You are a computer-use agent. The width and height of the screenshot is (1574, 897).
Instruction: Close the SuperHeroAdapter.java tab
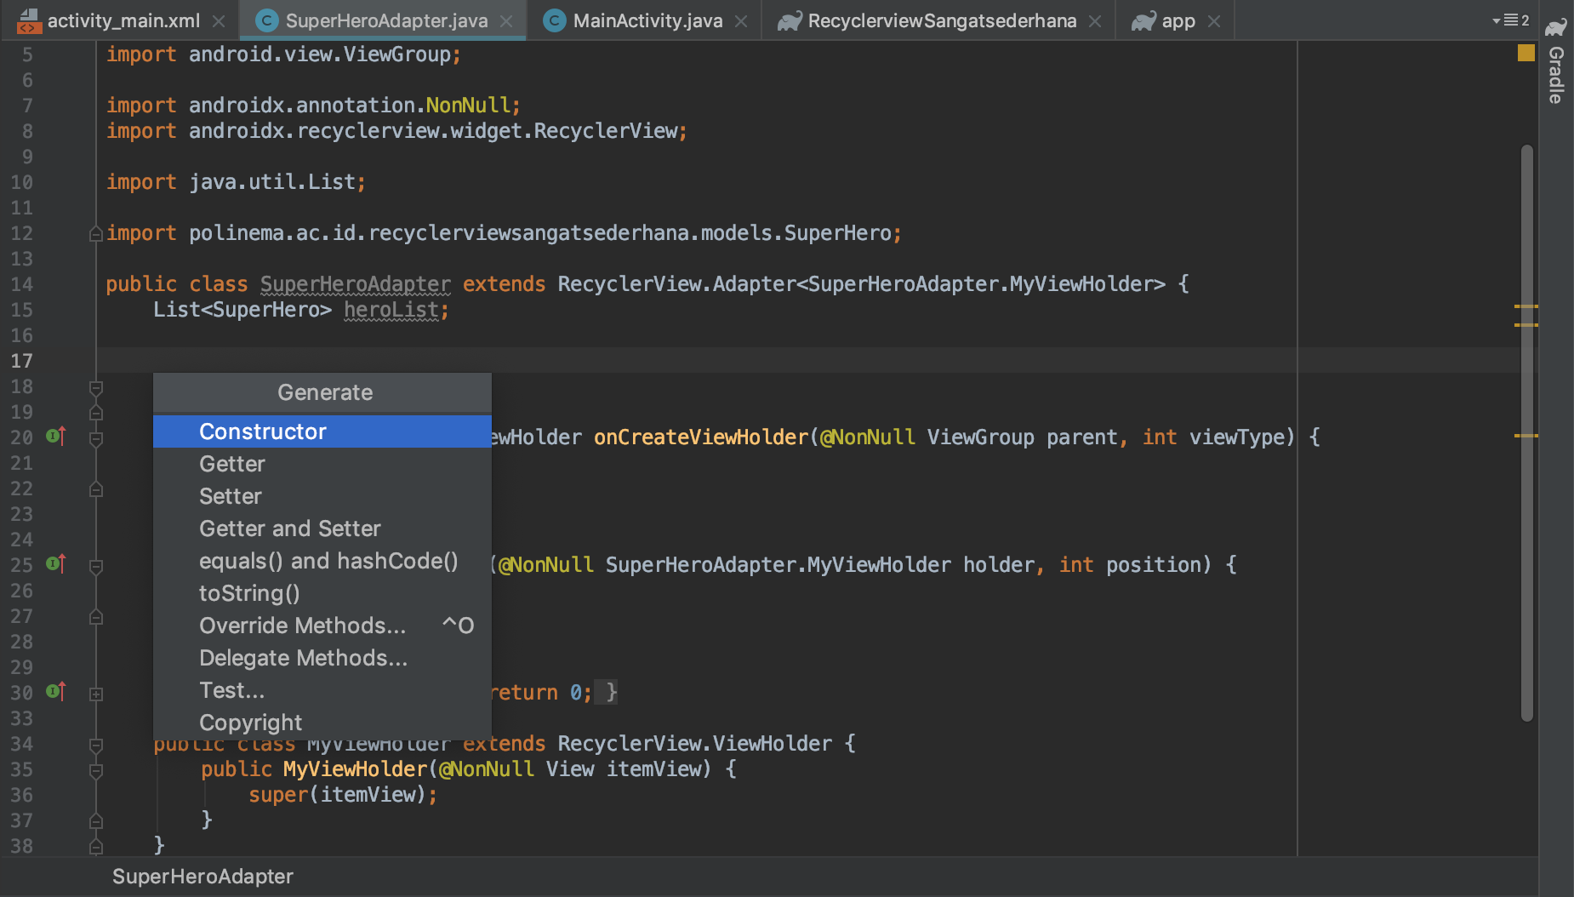click(x=506, y=21)
